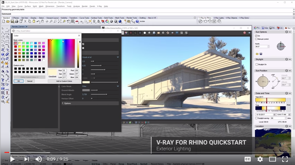Viewport: 295px width, 165px height.
Task: Click the New file icon in Standard toolbar
Action: (3, 21)
